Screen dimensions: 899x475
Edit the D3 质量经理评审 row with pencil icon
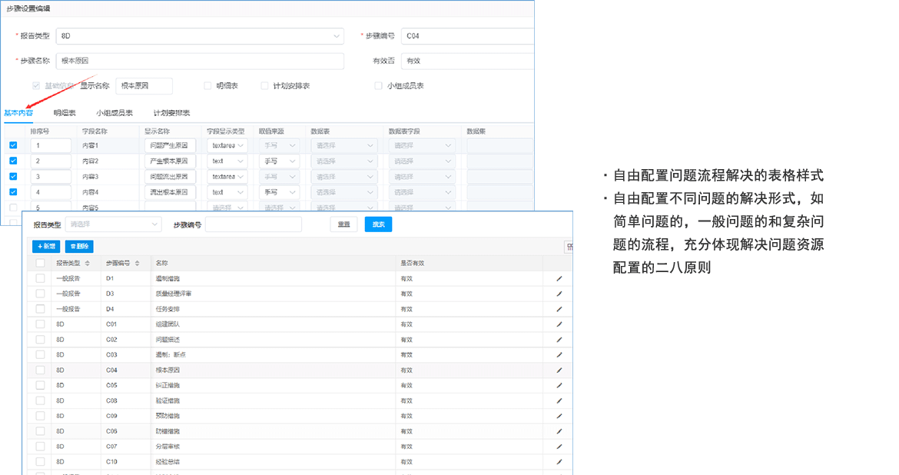click(559, 294)
